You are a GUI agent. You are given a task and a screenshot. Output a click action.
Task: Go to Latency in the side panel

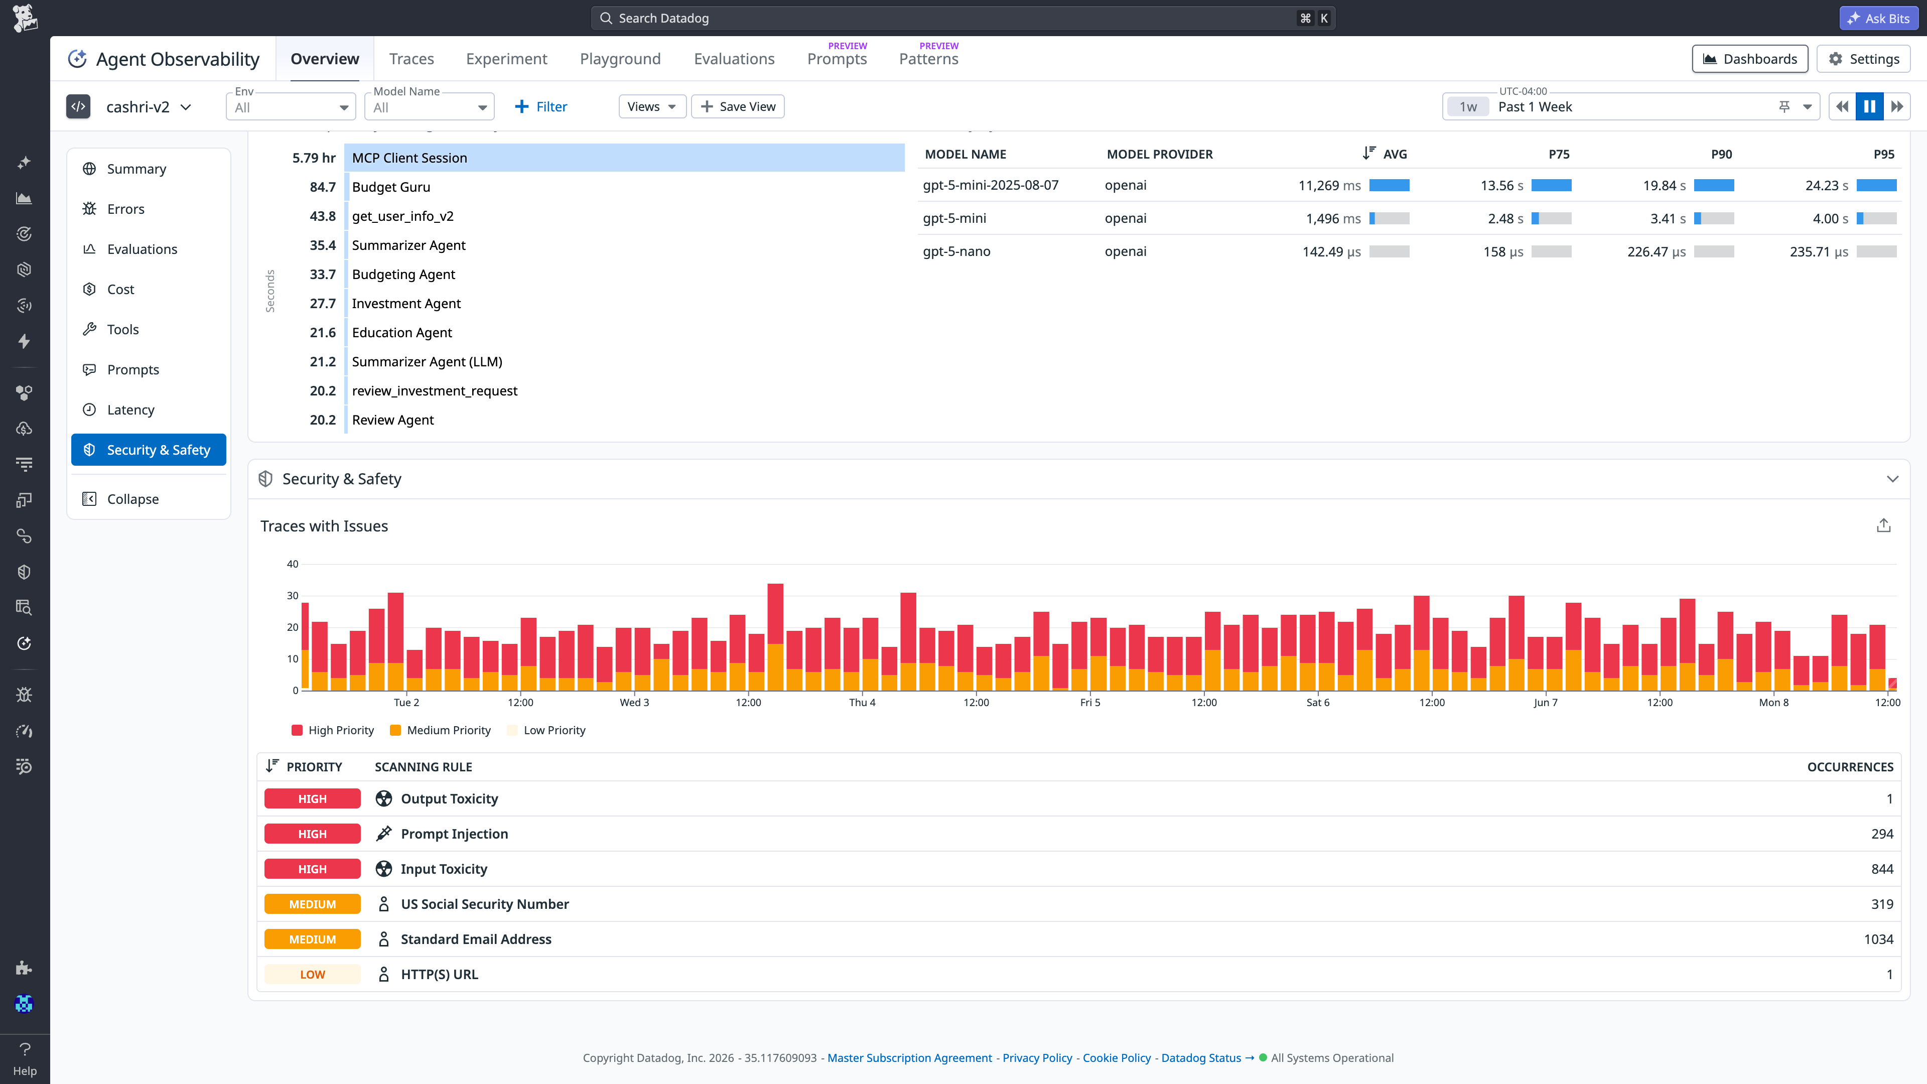click(149, 410)
